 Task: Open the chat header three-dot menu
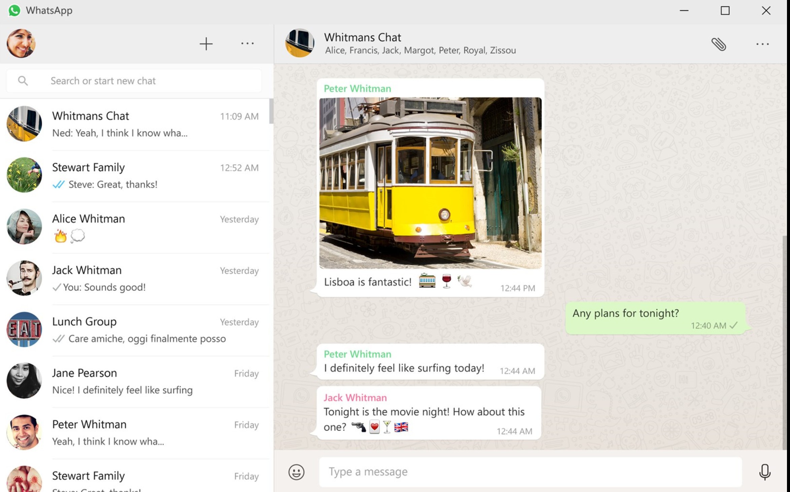point(762,44)
